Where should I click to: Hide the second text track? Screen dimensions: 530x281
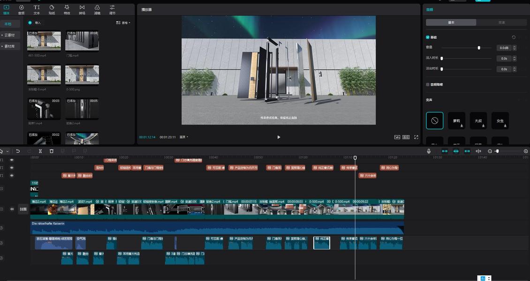tap(12, 168)
